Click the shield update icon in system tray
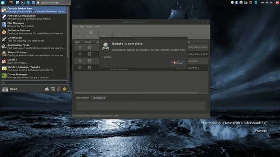The width and height of the screenshot is (280, 157). point(232,3)
